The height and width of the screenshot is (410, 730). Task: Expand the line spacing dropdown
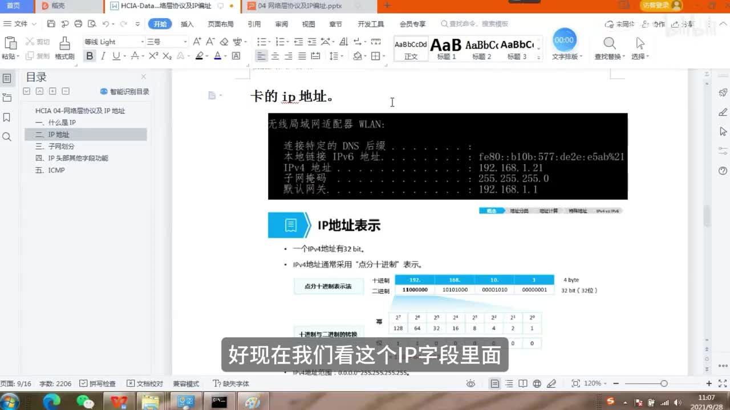(x=341, y=56)
